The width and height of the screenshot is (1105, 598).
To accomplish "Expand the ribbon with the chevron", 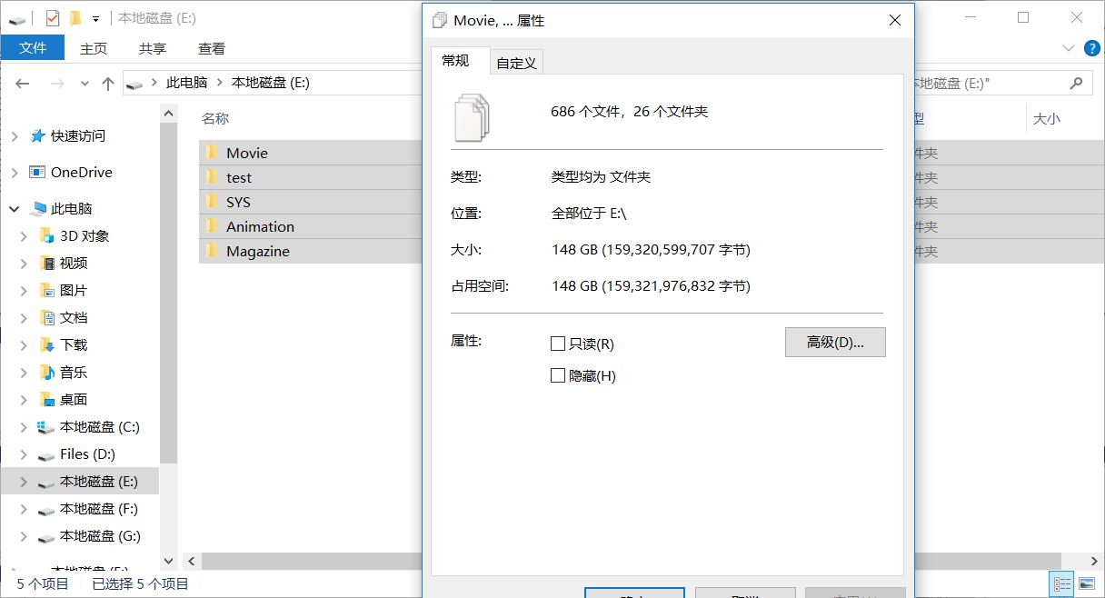I will tap(1068, 48).
